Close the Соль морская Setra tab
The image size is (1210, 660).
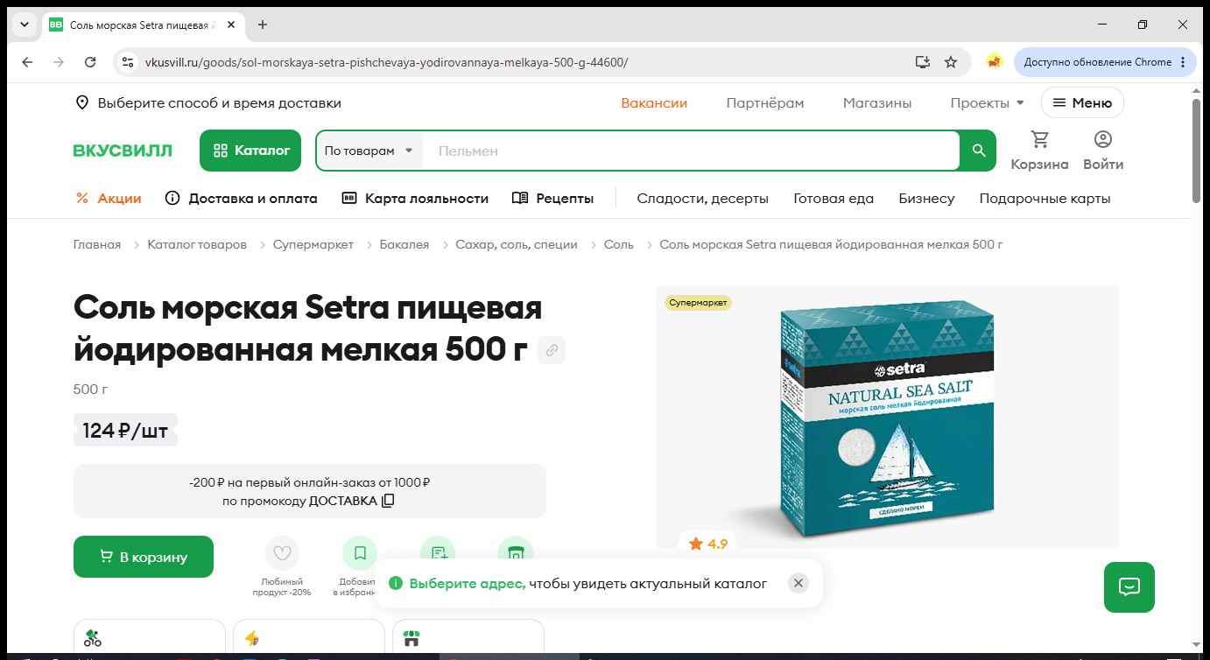coord(231,25)
